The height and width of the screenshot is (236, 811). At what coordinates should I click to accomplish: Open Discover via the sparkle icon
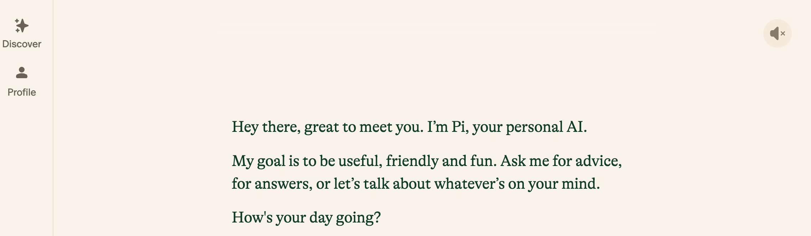(x=22, y=26)
